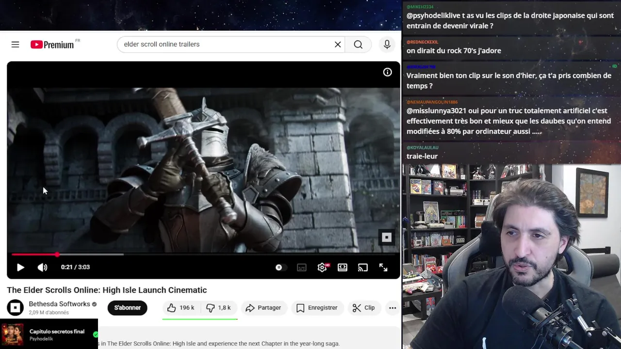Click chat username REDNECKEXIL

tap(423, 42)
